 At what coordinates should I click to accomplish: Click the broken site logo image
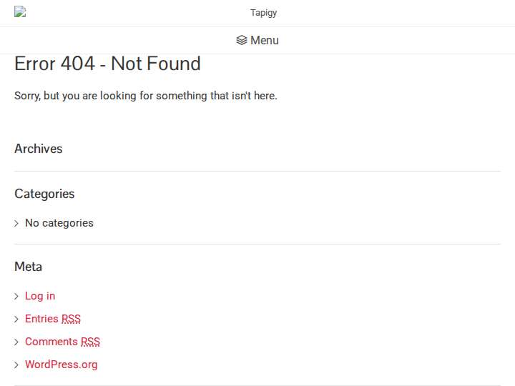coord(20,12)
